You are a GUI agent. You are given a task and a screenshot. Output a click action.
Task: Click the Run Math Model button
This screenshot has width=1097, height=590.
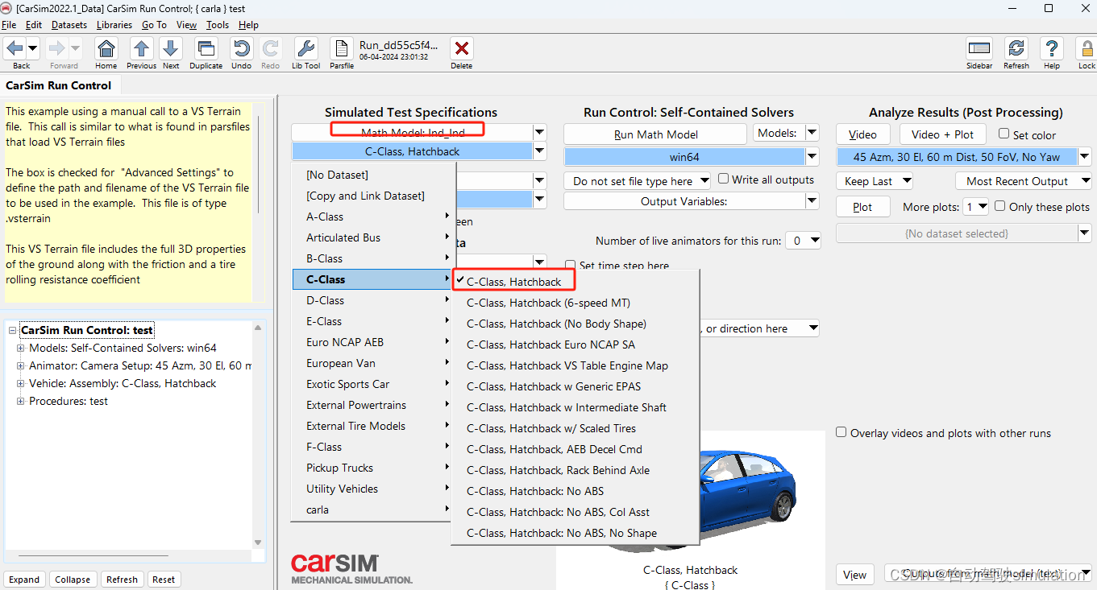655,134
